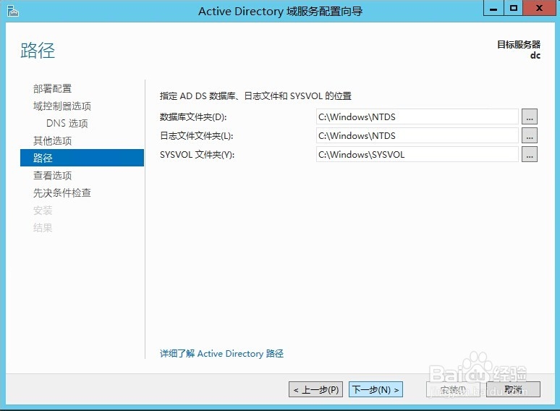Screen dimensions: 560x411
Task: Go to the 域控制器选项 step
Action: [62, 106]
